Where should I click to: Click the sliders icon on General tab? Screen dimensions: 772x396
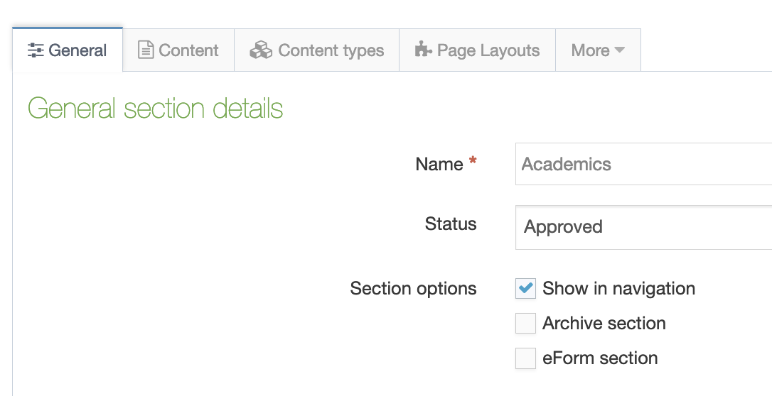[x=36, y=50]
